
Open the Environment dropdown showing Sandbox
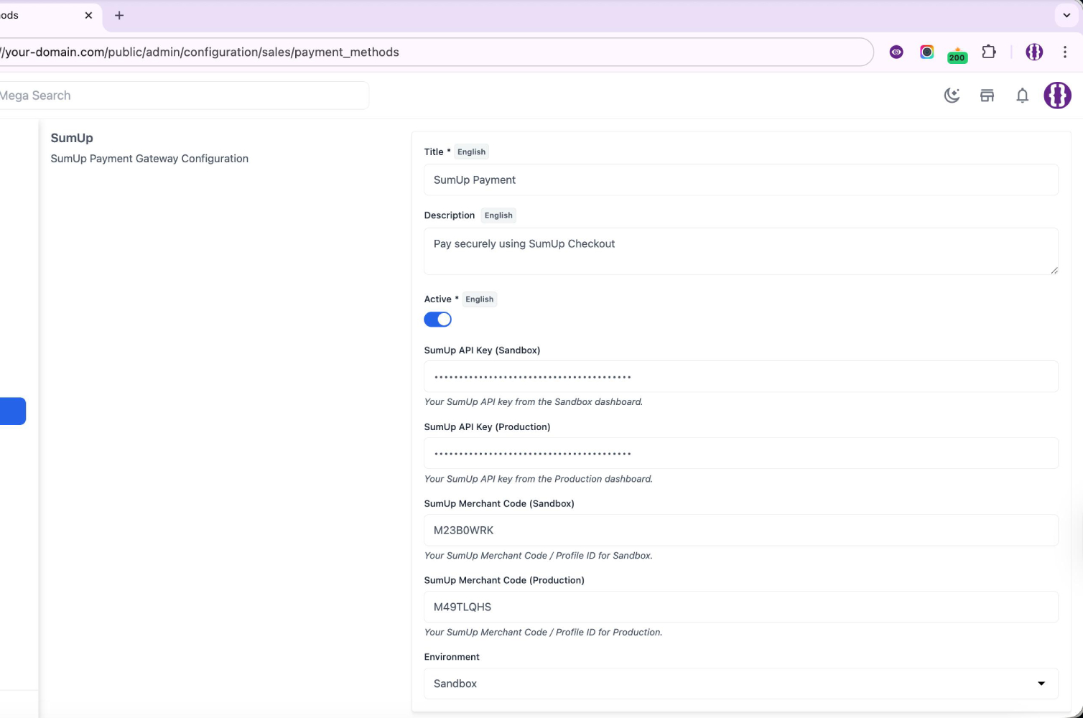pos(741,684)
